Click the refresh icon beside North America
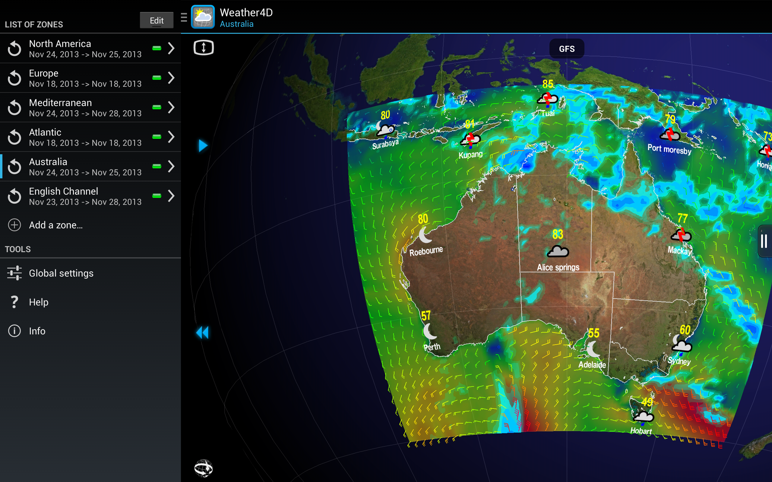 [14, 49]
